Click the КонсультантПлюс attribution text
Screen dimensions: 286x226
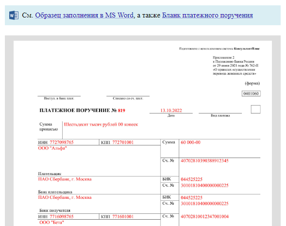219,48
